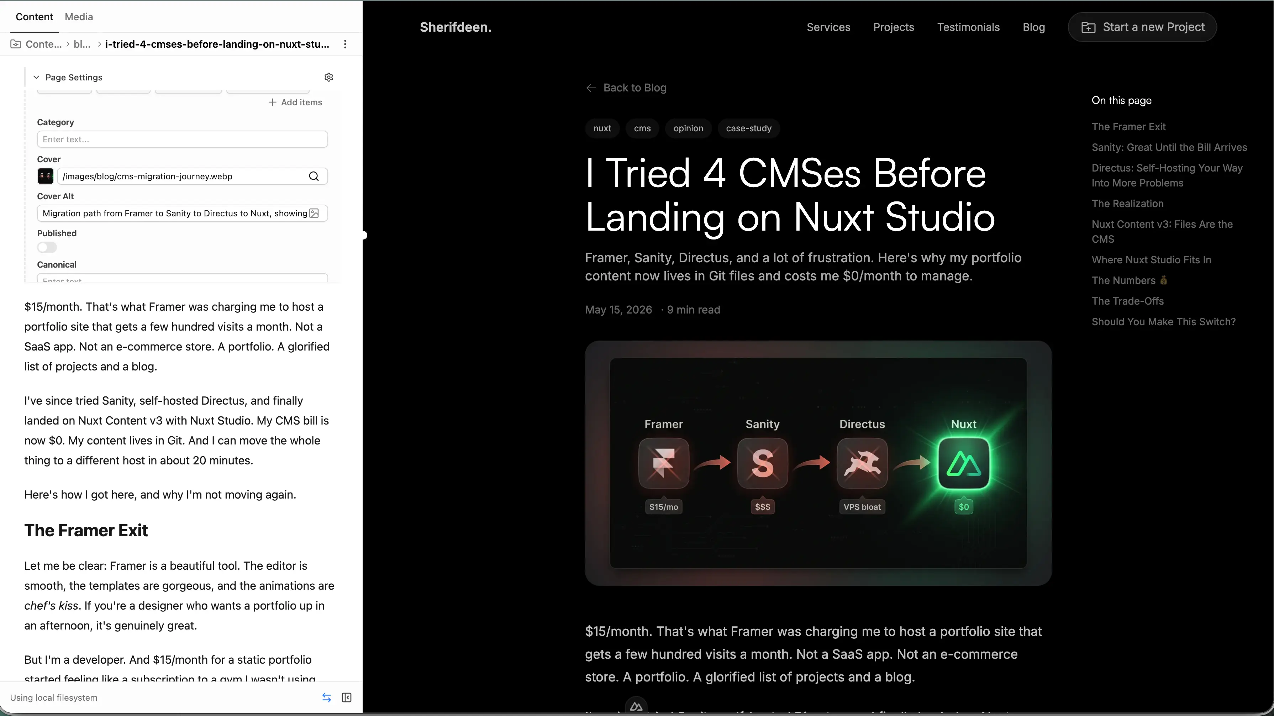Switch to the Content tab
1274x716 pixels.
[x=34, y=17]
